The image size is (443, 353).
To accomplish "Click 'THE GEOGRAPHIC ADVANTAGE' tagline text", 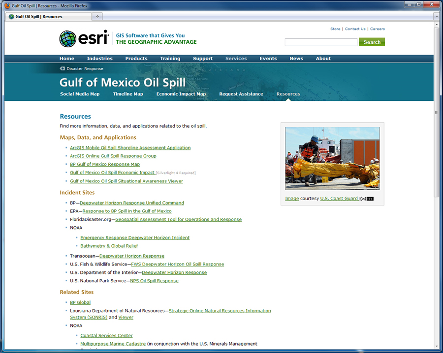I will click(x=156, y=42).
